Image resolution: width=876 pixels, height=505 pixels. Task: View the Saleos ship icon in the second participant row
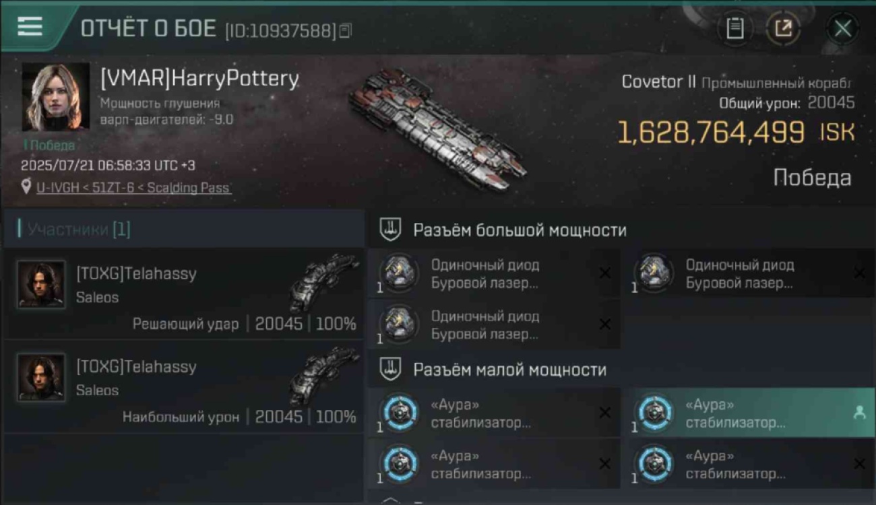click(323, 375)
